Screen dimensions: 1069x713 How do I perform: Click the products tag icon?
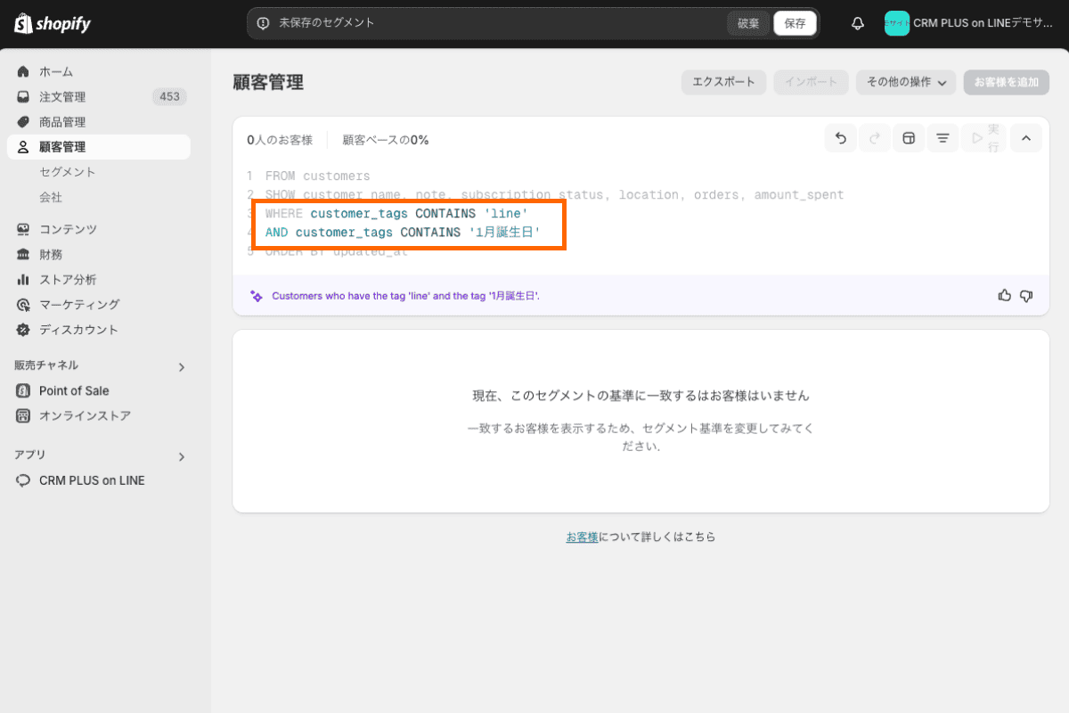pyautogui.click(x=23, y=121)
